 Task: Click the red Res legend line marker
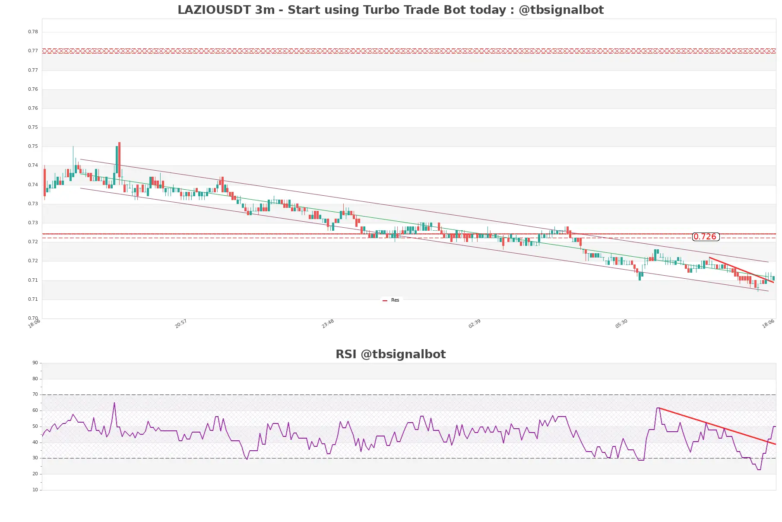(x=385, y=300)
